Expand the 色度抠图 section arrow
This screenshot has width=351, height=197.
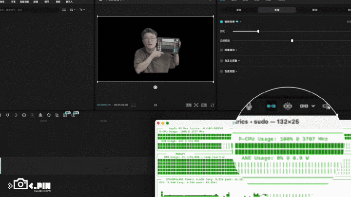coord(236,71)
